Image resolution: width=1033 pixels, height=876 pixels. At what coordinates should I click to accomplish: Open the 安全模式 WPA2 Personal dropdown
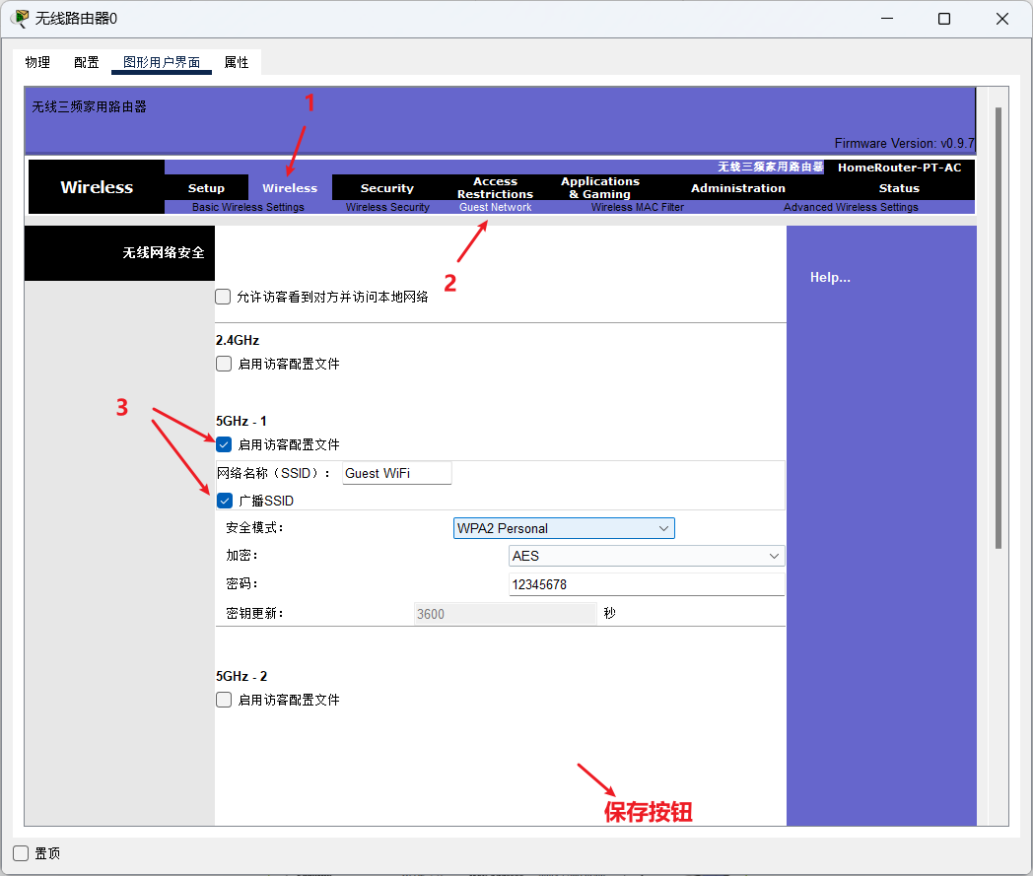[x=564, y=528]
